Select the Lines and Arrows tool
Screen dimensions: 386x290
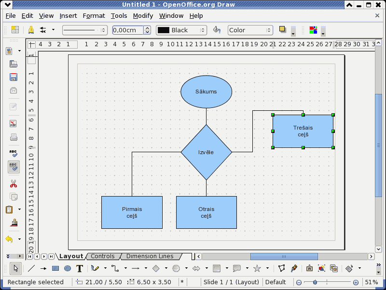136,268
